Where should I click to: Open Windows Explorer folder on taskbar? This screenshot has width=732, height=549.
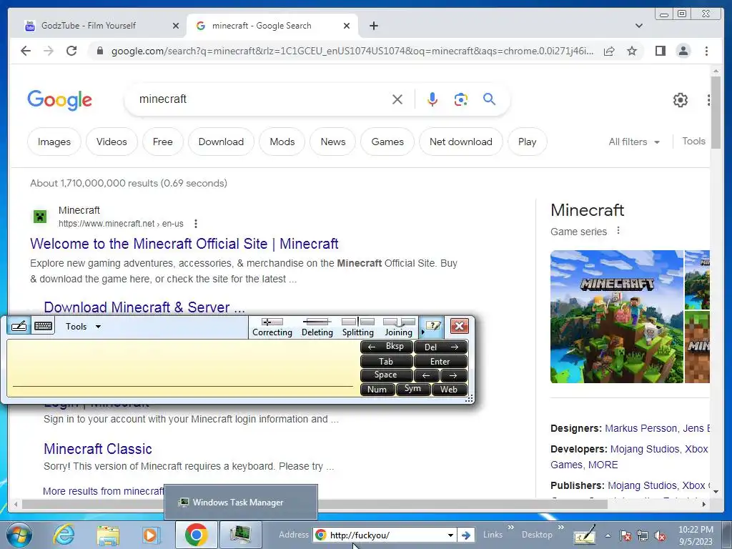click(x=109, y=535)
